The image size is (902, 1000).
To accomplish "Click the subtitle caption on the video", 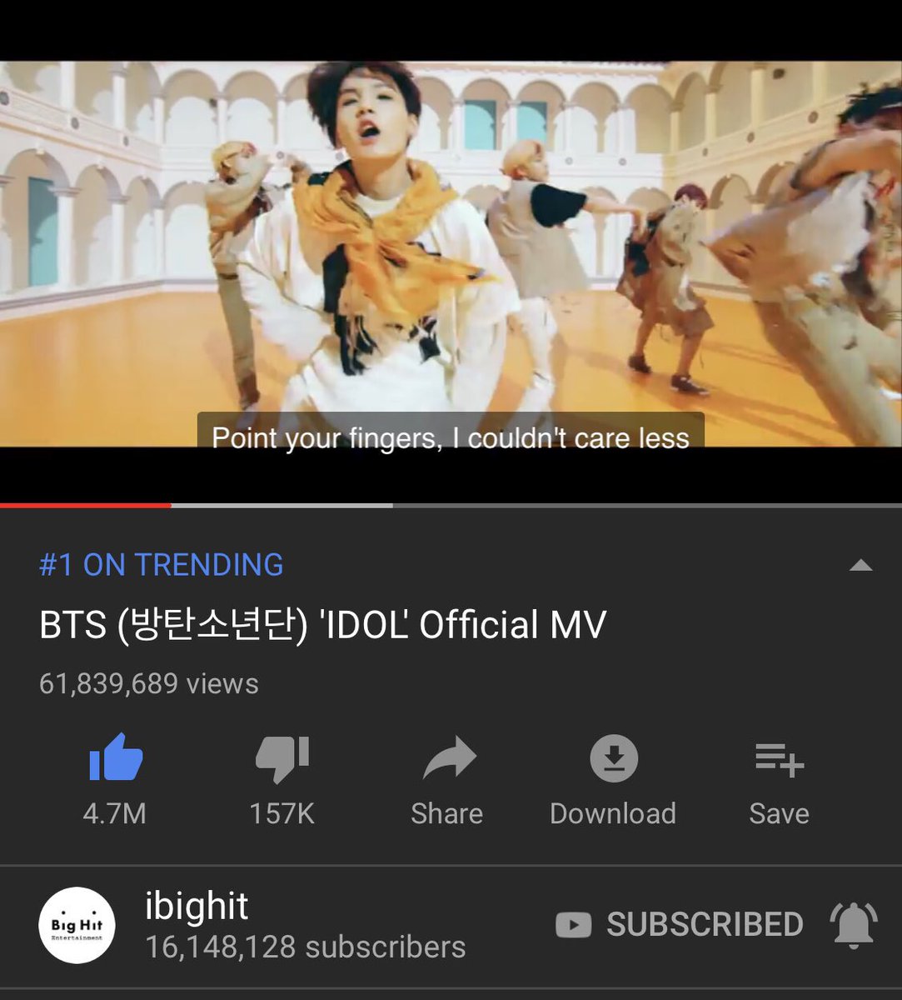I will (x=451, y=436).
